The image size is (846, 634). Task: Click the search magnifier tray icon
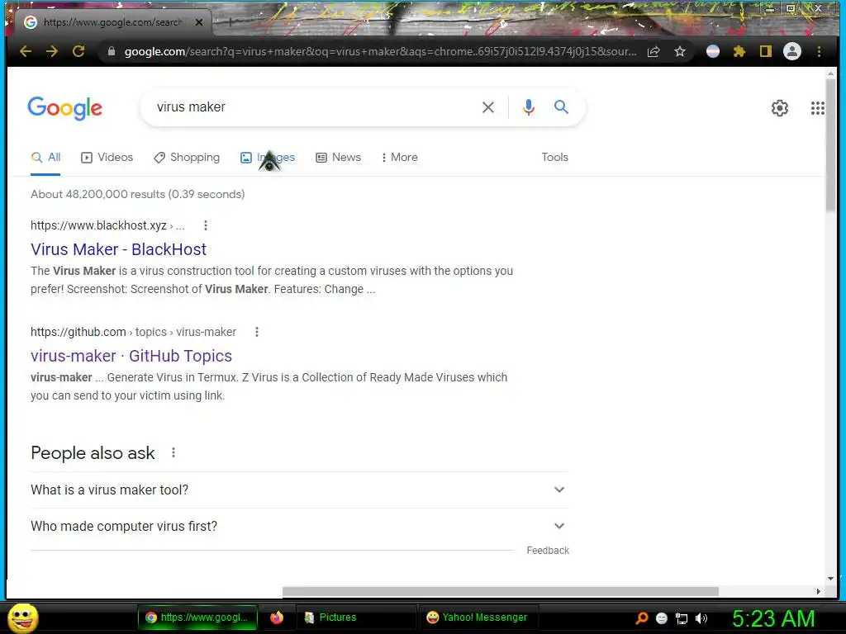tap(641, 617)
